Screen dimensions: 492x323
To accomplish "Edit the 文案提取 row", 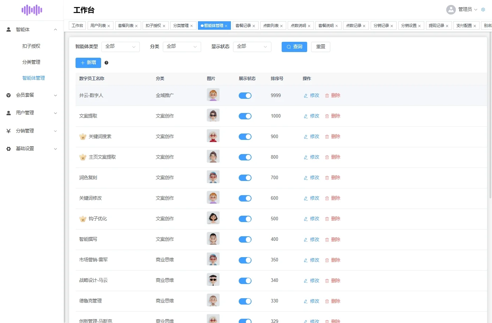I will (311, 116).
